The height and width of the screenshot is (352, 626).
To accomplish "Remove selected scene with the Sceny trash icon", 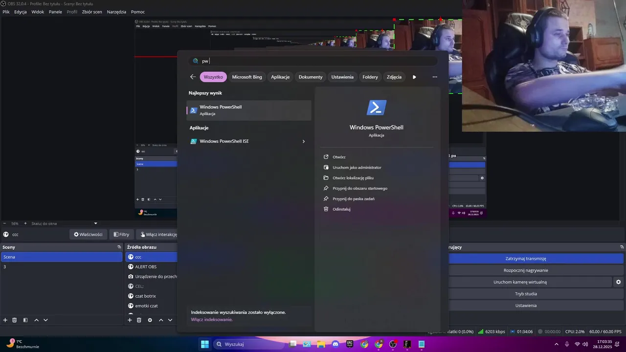I will point(15,320).
